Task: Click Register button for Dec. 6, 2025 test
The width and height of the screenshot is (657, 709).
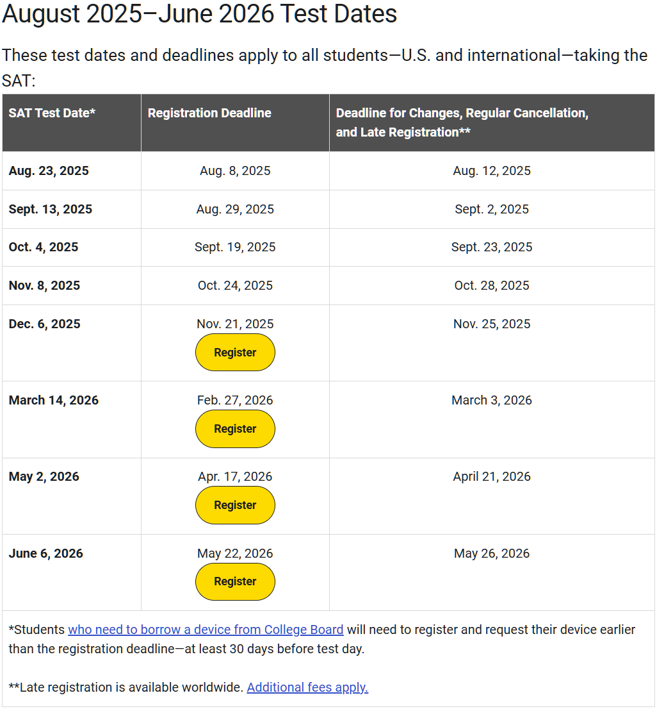Action: tap(235, 353)
